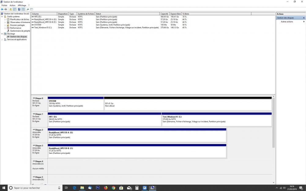306x191 pixels.
Task: Expand the Planificateur de tâches node
Action: pos(5,19)
